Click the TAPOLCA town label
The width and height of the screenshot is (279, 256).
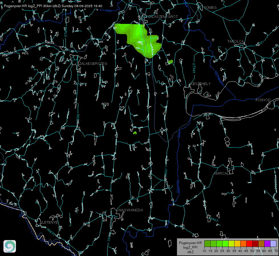pyautogui.click(x=235, y=41)
